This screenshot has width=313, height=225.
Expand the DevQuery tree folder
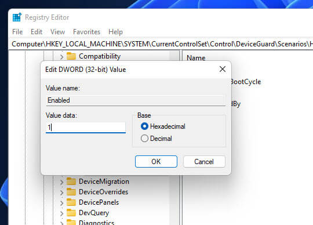[x=61, y=213]
